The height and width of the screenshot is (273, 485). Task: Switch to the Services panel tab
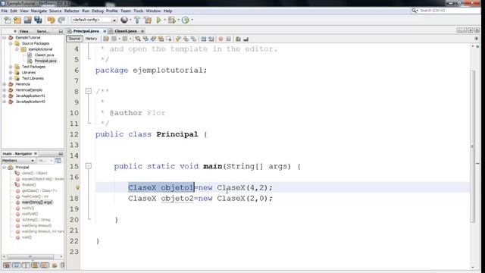point(43,31)
